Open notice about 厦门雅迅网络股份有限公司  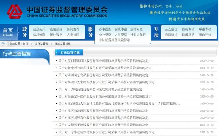[x=103, y=61]
